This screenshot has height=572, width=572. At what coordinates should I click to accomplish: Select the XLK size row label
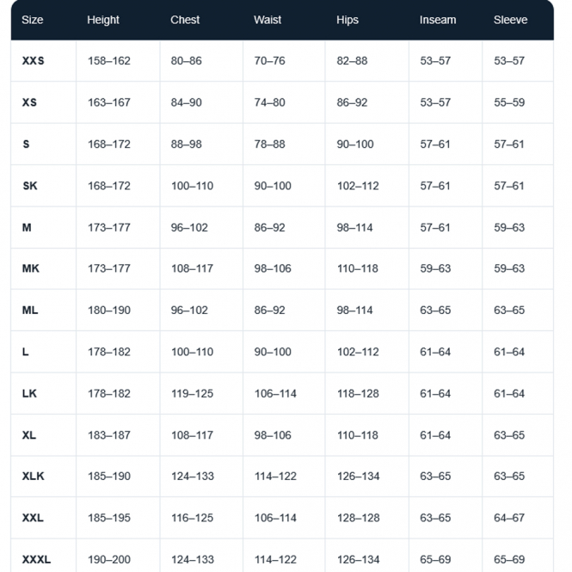34,476
